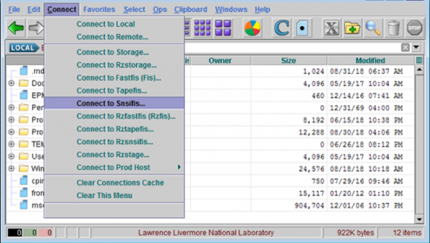Select Clear This Menu
This screenshot has width=430, height=243.
coord(115,195)
